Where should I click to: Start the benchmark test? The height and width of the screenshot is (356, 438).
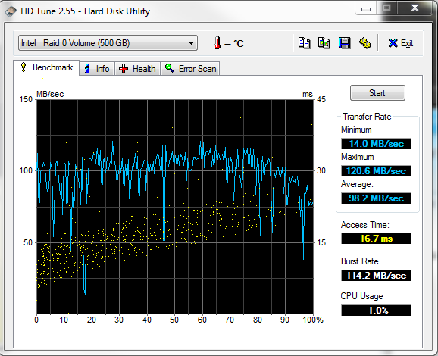point(377,93)
